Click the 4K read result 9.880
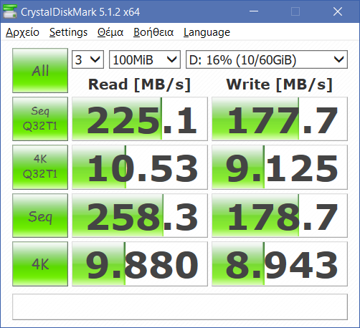 (x=140, y=264)
